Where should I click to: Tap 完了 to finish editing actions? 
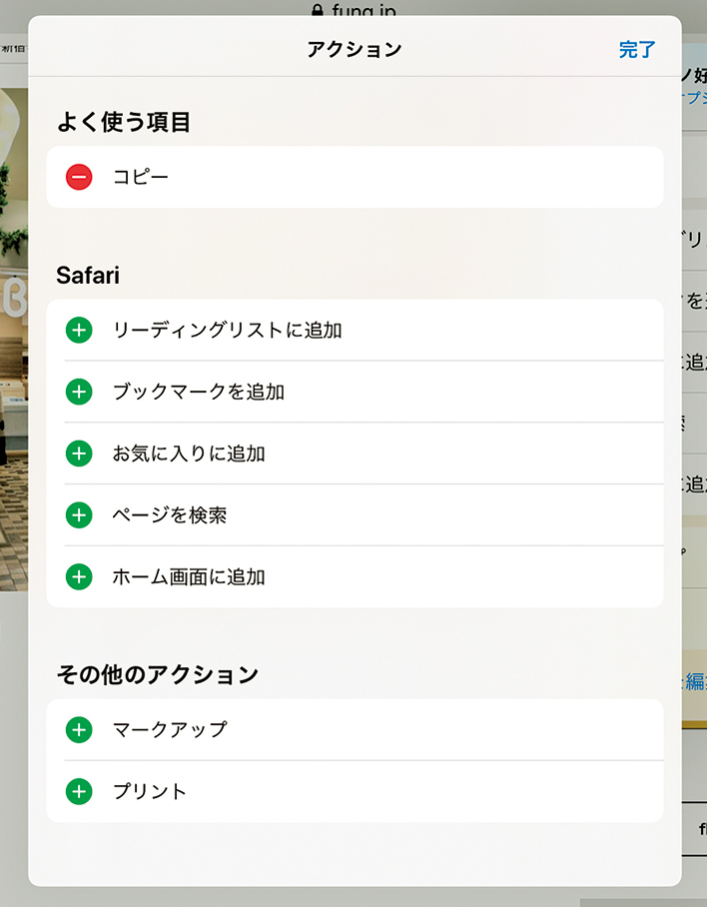pyautogui.click(x=637, y=49)
